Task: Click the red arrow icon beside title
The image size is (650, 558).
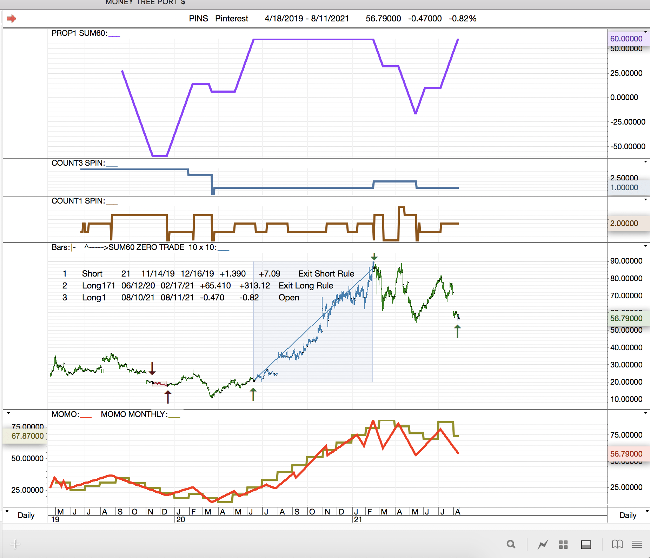Action: click(11, 19)
